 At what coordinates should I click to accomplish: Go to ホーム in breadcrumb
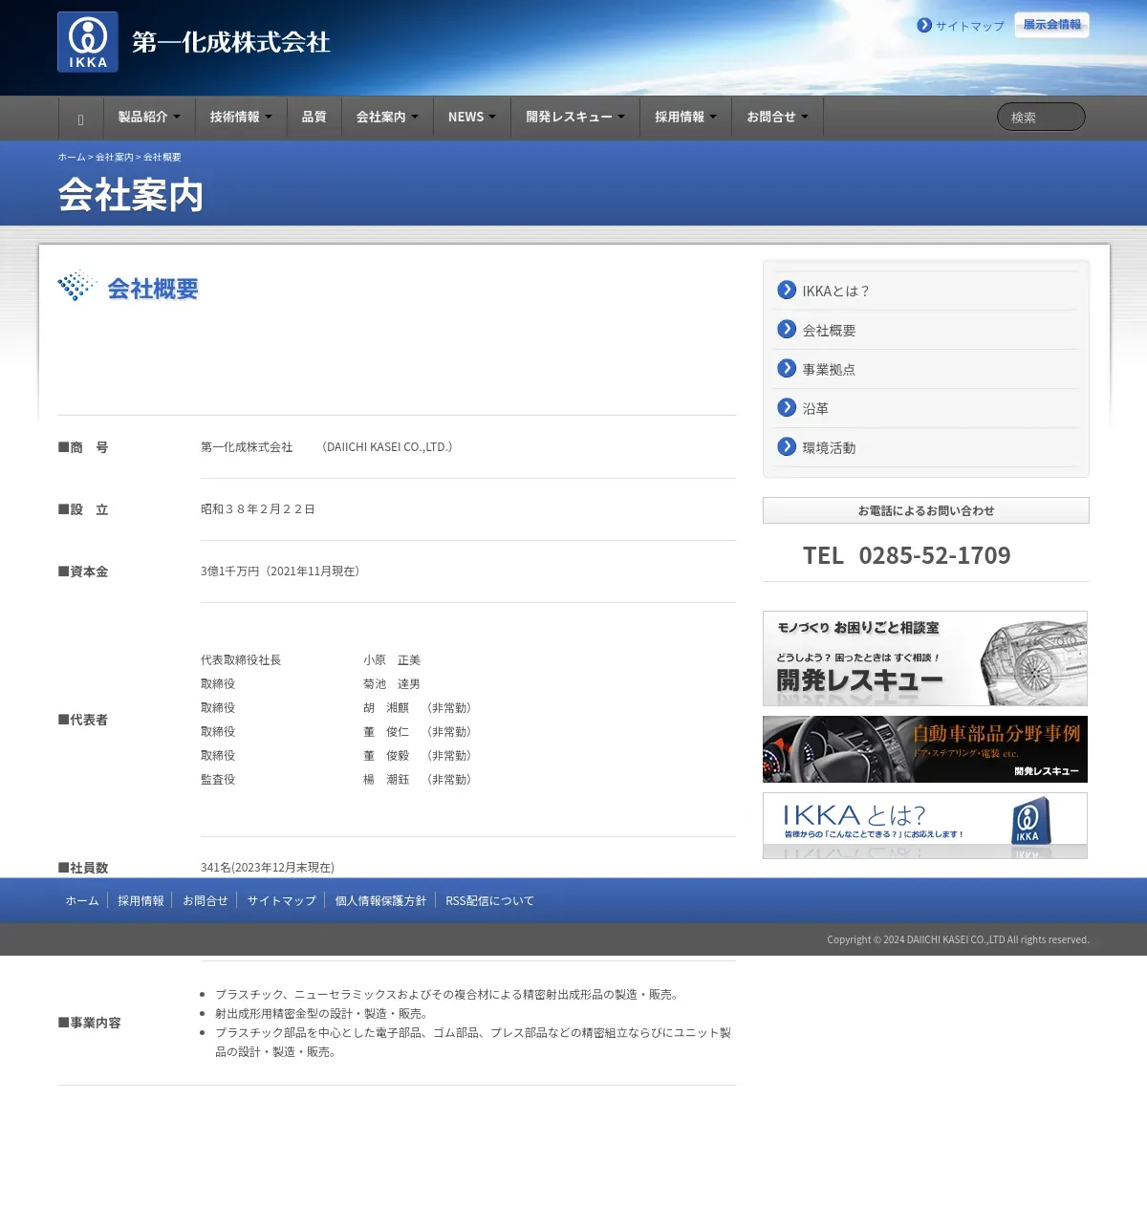(x=72, y=157)
